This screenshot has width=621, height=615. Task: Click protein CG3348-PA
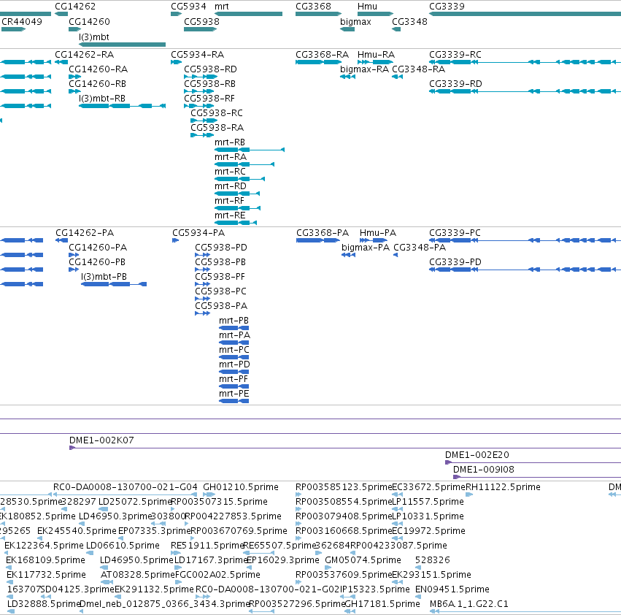click(396, 255)
